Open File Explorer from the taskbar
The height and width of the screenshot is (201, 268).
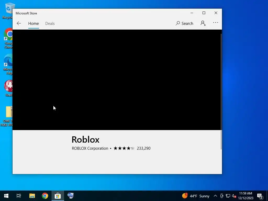tap(32, 196)
